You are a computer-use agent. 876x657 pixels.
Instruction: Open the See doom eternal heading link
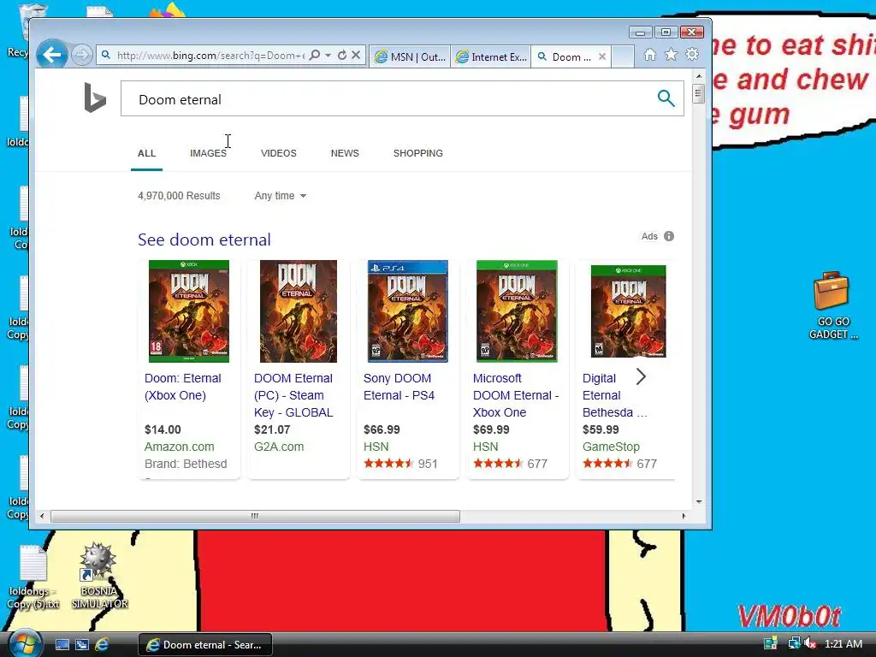pos(204,240)
